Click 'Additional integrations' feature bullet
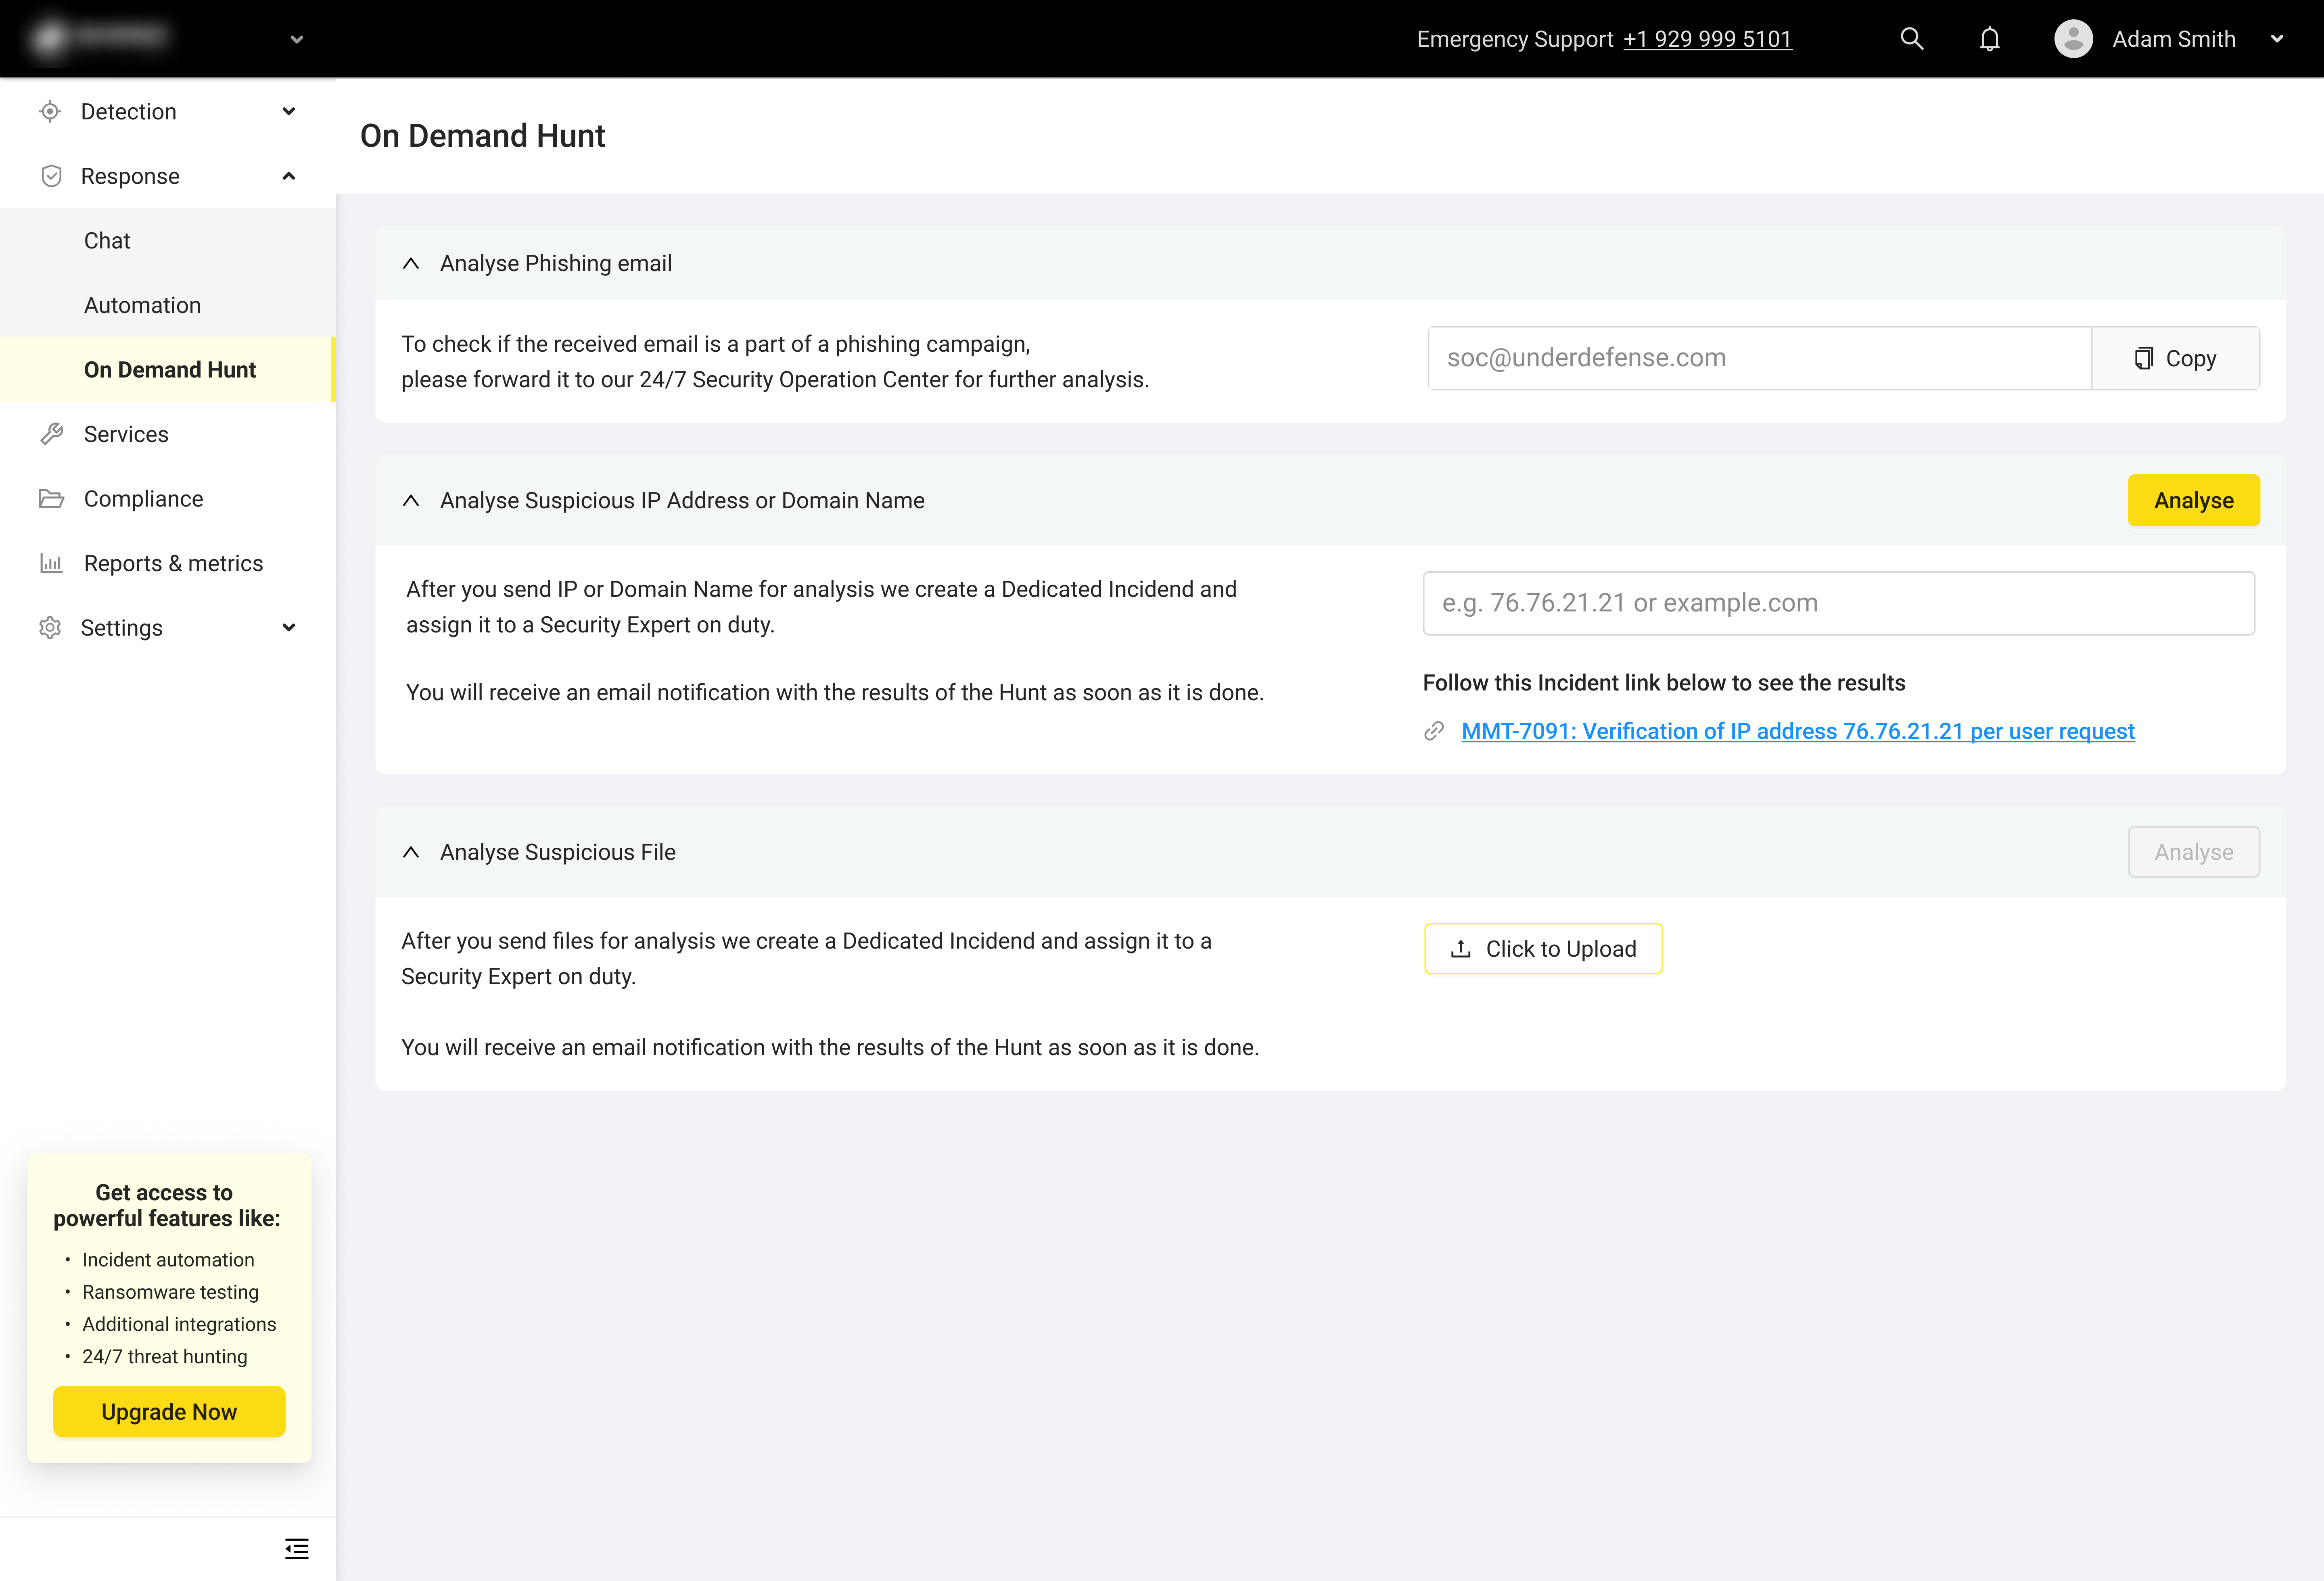Image resolution: width=2324 pixels, height=1581 pixels. (179, 1324)
